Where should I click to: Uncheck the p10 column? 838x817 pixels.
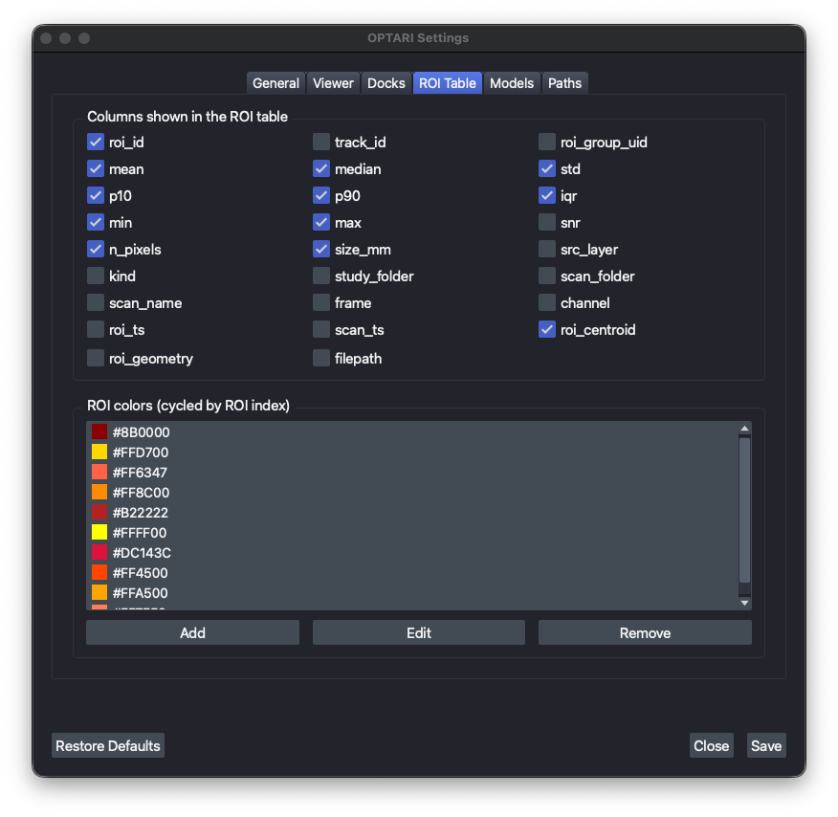(96, 195)
